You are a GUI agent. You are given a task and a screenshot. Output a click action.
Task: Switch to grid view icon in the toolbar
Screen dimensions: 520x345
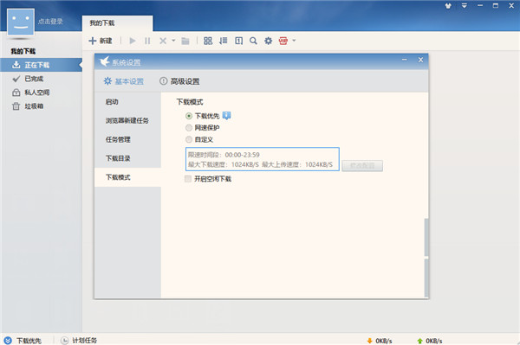point(208,41)
